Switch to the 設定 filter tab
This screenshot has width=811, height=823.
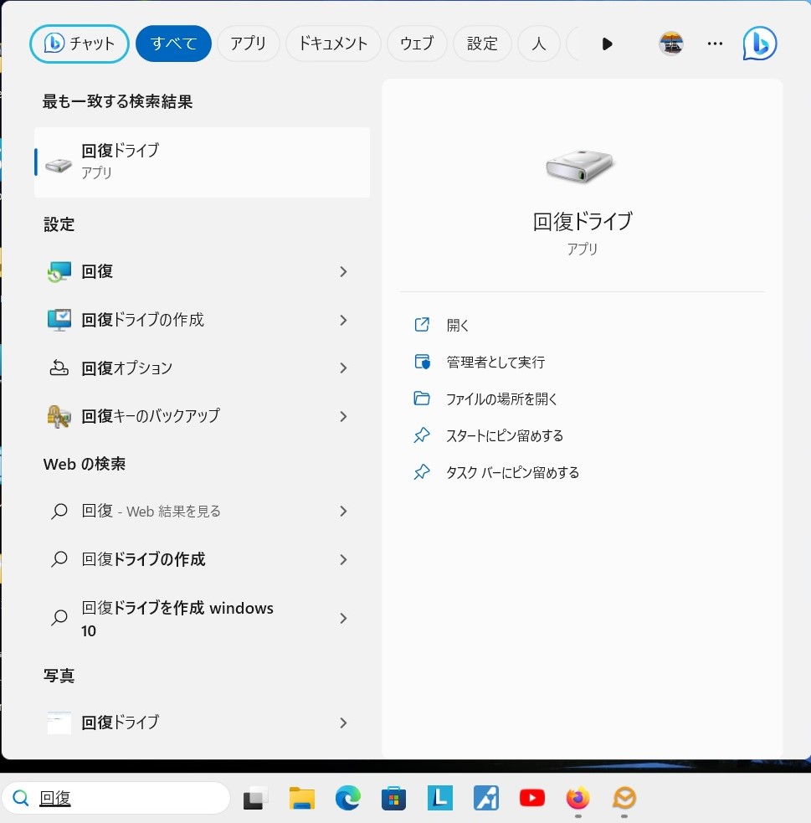[482, 44]
